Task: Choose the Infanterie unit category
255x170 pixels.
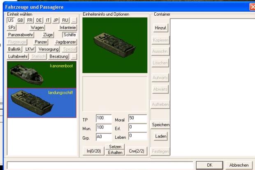Action: [x=67, y=28]
